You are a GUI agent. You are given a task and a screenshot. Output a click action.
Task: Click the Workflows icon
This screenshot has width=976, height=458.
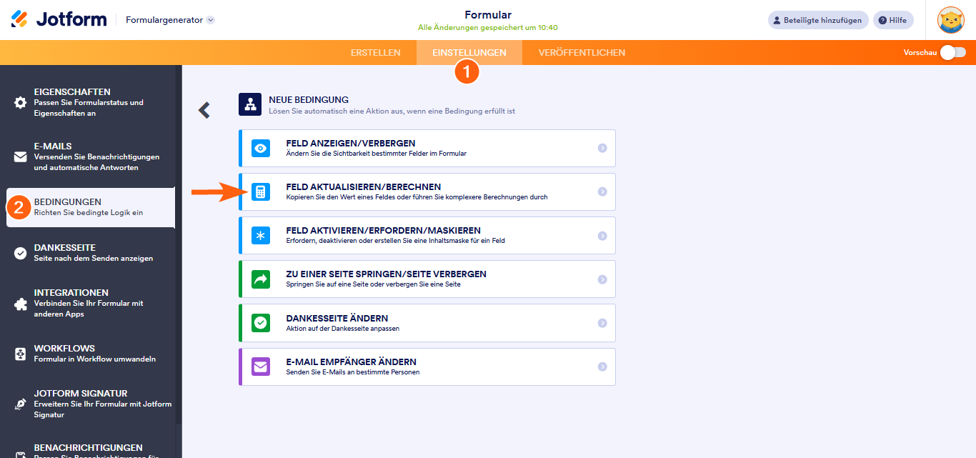[21, 354]
